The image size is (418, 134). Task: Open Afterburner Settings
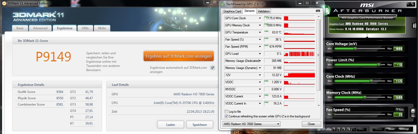click(404, 129)
